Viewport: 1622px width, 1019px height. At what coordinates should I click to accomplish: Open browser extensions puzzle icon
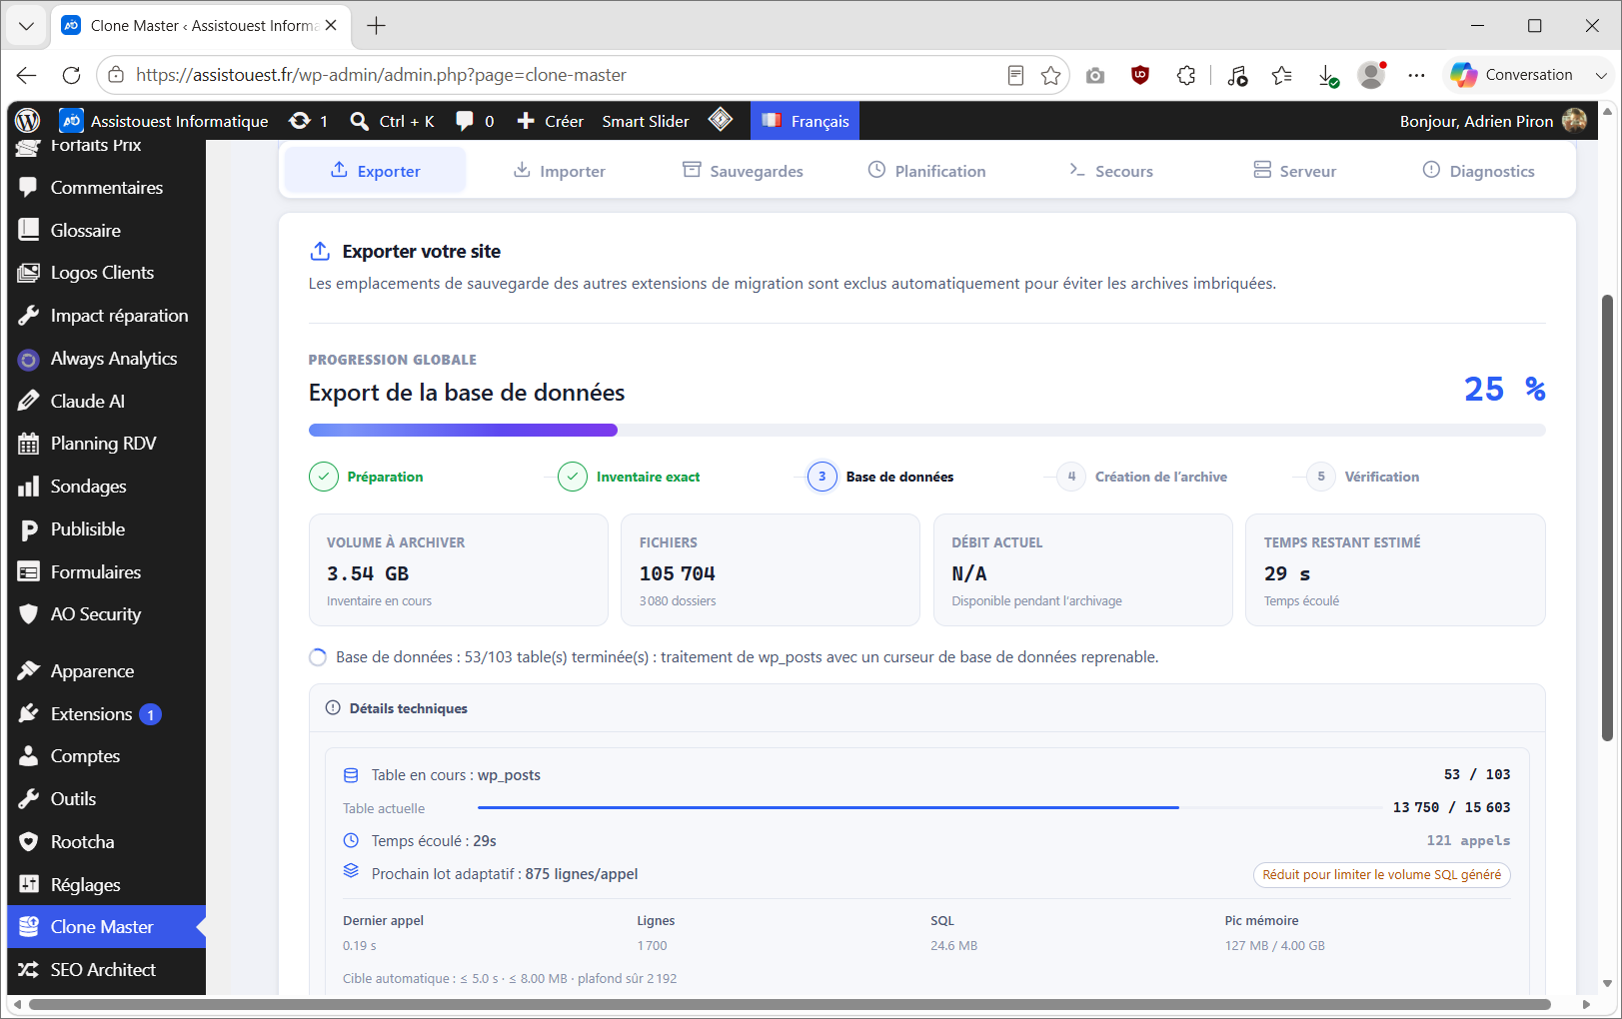[1186, 75]
